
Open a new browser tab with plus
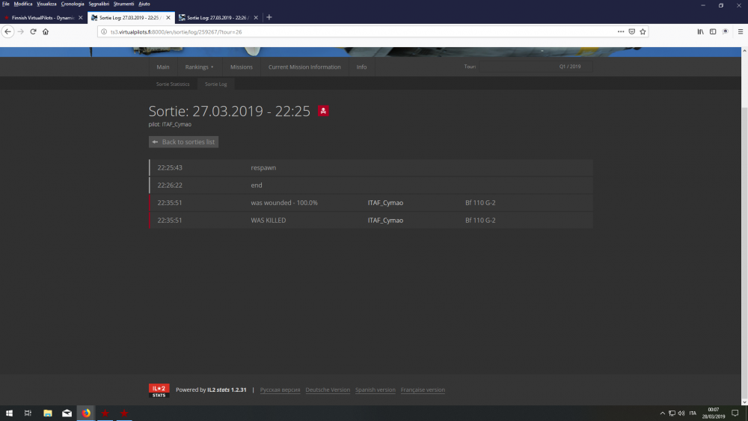[269, 17]
